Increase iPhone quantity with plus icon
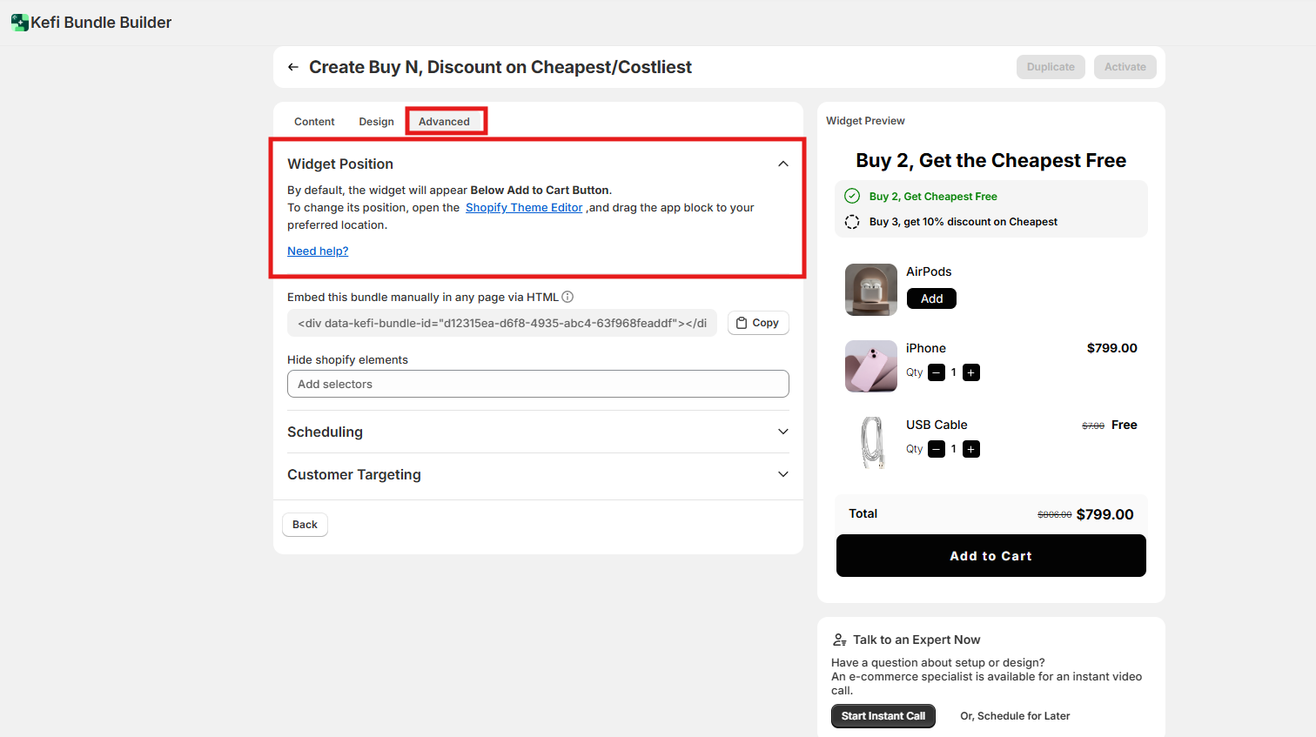This screenshot has width=1316, height=737. click(x=971, y=372)
